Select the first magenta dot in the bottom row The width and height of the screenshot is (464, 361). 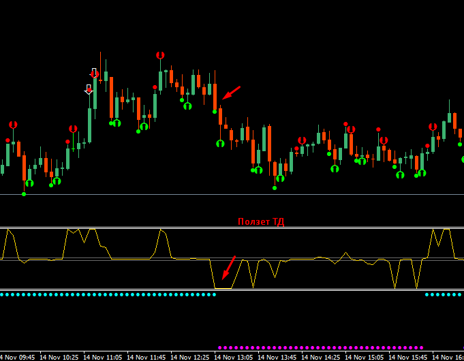[x=219, y=347]
